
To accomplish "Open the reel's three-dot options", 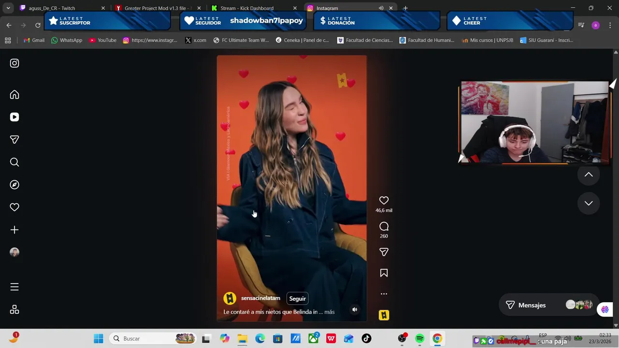I will (384, 294).
